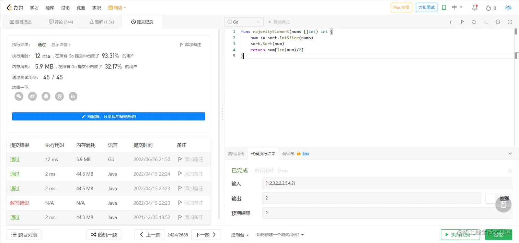Open the 题目列表 problem list

pos(24,235)
